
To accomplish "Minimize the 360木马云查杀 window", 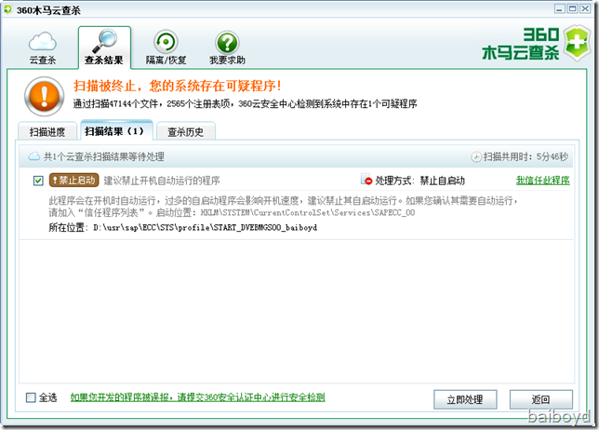I will coord(560,8).
